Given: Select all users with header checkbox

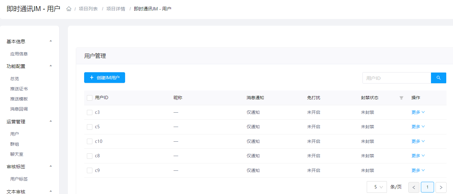Looking at the screenshot, I should tap(90, 98).
